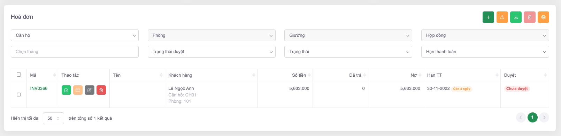
Task: Check the checkbox for row INV0366
Action: [x=19, y=94]
